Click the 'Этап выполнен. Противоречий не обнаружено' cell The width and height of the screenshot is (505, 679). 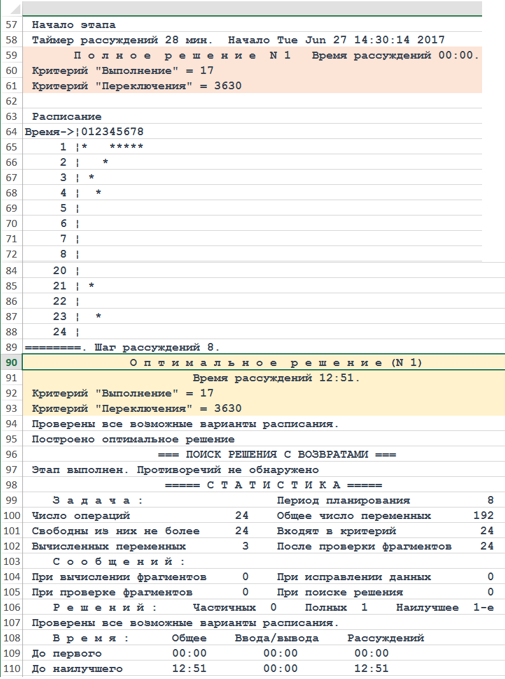point(175,470)
